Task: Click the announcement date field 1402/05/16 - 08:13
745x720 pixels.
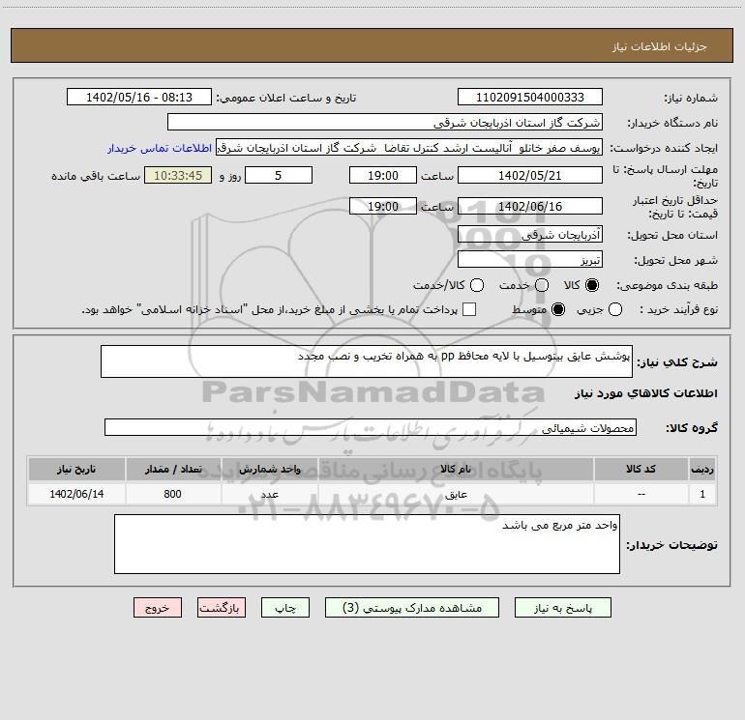Action: coord(139,97)
